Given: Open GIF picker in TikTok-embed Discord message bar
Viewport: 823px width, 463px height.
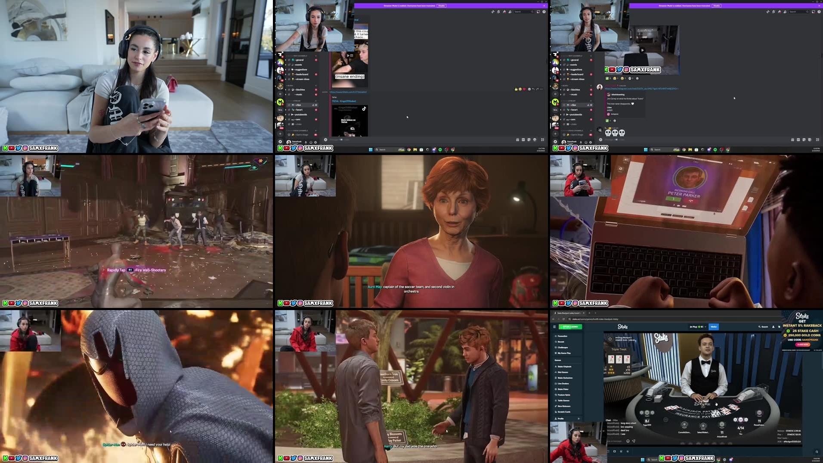Looking at the screenshot, I should pos(523,140).
